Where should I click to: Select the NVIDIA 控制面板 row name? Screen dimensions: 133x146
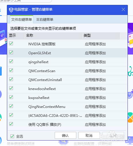pyautogui.click(x=42, y=44)
